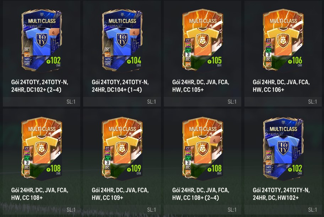Click label Gói 24HR, DC, JVA, FCA, HW, CC 106+
Screen dimensions: 324x217
[x=281, y=86]
